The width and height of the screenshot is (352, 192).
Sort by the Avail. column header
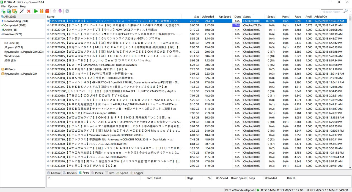point(308,17)
